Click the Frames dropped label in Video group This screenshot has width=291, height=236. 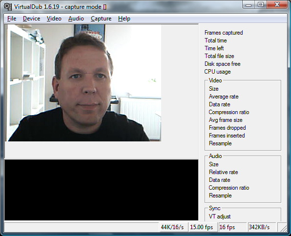pos(228,128)
